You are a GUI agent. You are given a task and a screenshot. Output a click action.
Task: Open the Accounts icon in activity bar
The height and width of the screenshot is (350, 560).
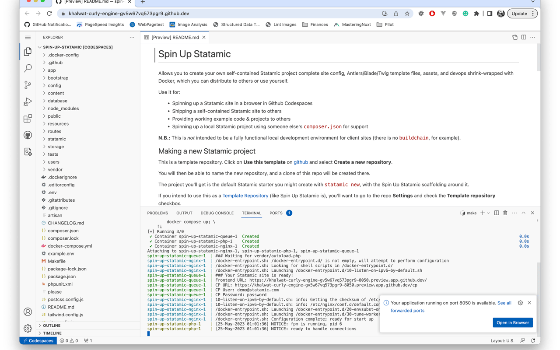coord(28,312)
